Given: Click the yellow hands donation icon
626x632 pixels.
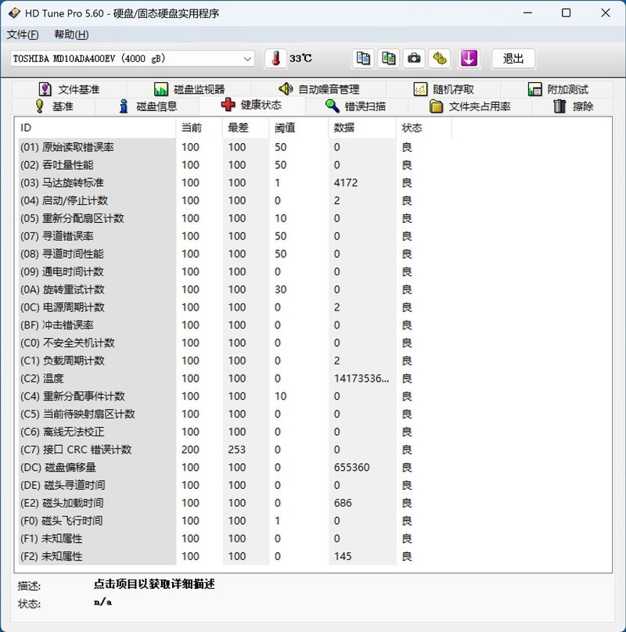Looking at the screenshot, I should coord(440,58).
